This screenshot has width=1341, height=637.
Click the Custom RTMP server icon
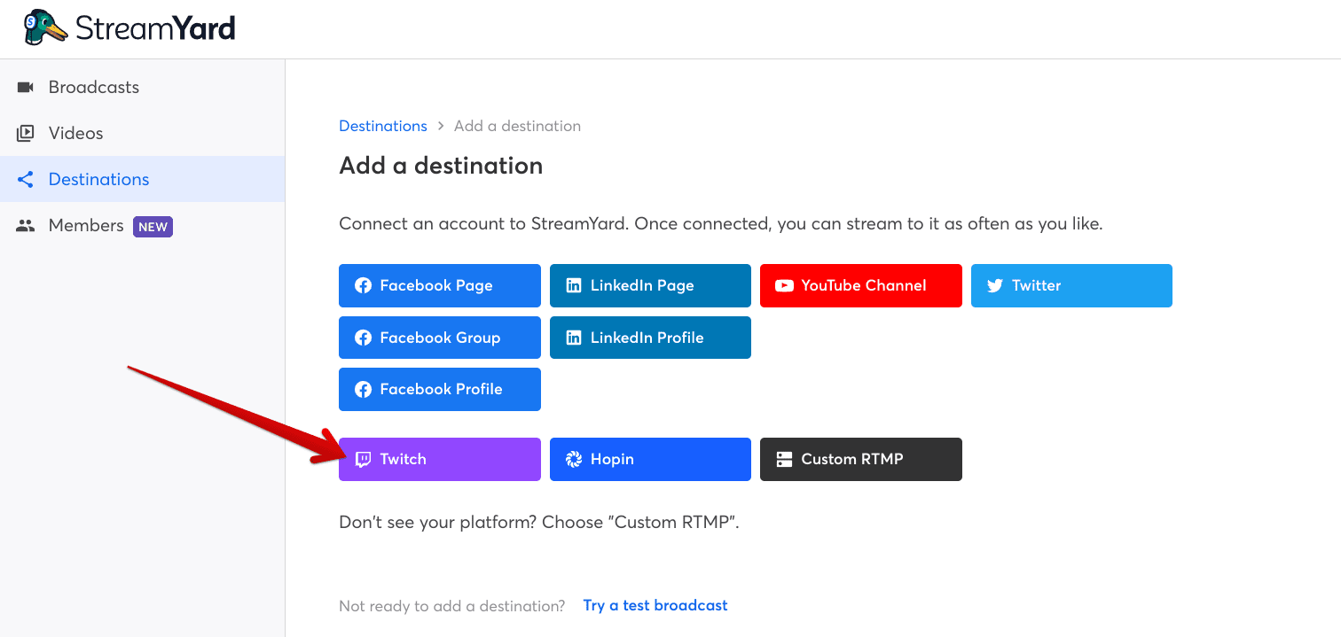(x=784, y=459)
